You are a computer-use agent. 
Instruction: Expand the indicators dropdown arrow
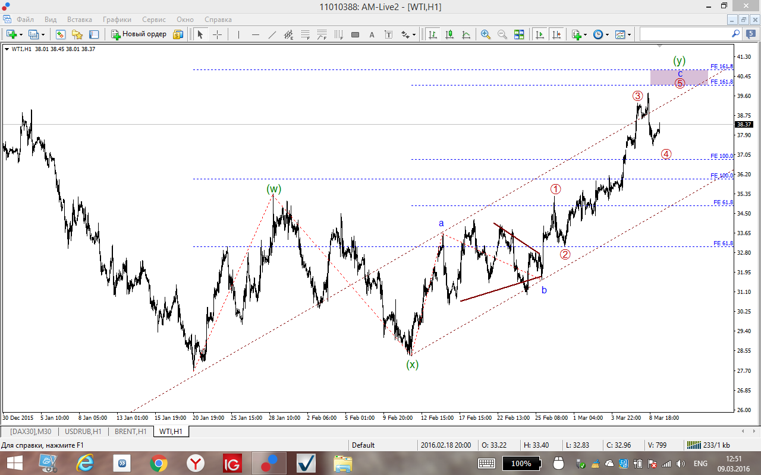[585, 34]
